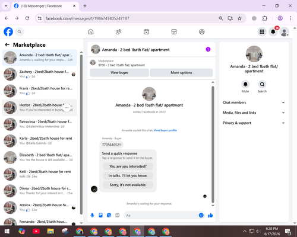Open the Groups icon in top navigation
Viewport: 297px width, 237px height.
point(202,32)
